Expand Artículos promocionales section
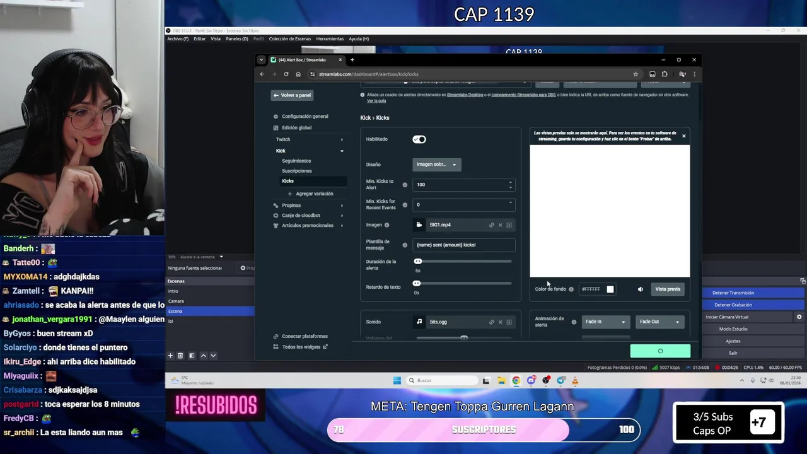This screenshot has height=454, width=807. coord(342,226)
